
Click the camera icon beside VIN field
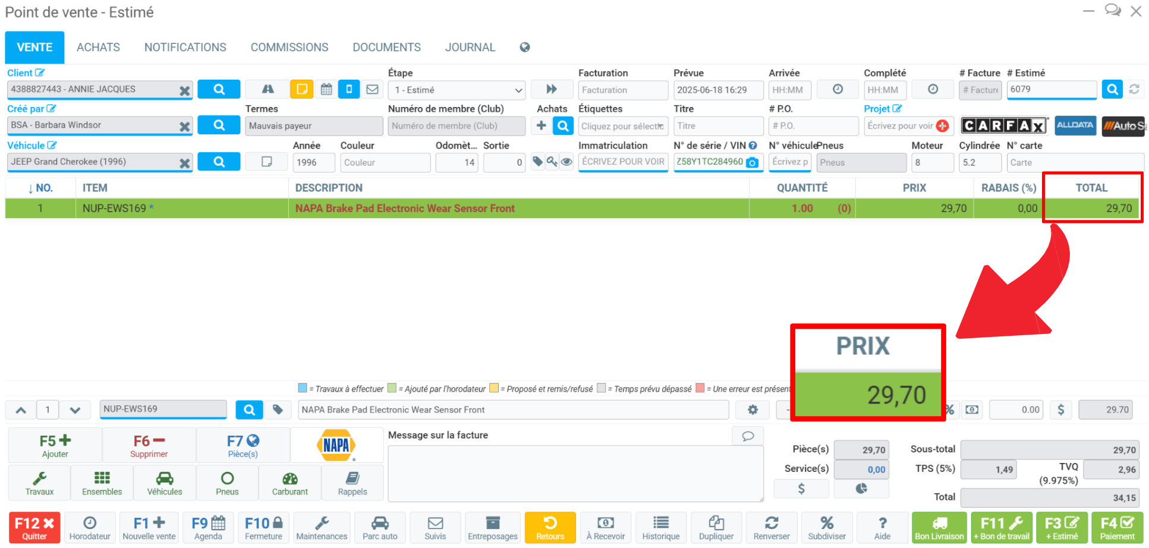[753, 163]
